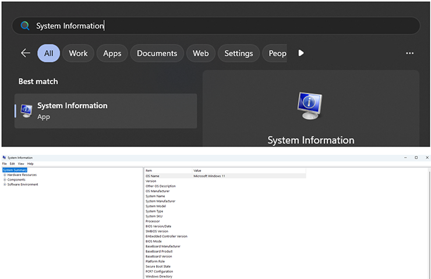Maximize the System Information window

(x=416, y=158)
